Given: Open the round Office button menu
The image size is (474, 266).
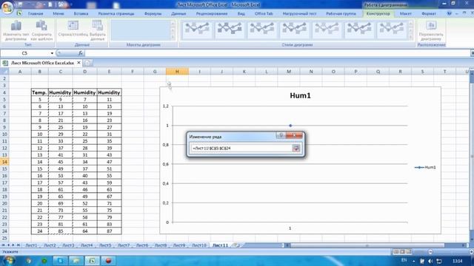Looking at the screenshot, I should (7, 7).
